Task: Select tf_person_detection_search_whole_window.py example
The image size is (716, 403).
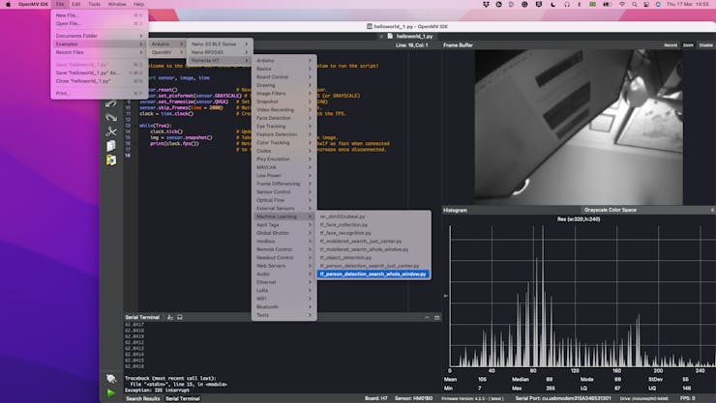Action: [372, 274]
